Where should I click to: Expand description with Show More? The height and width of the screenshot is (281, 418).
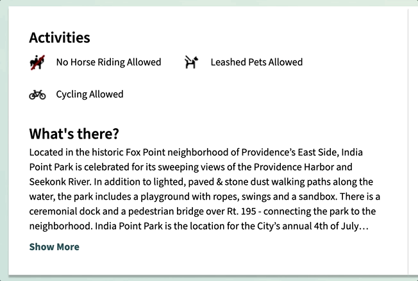(x=54, y=247)
